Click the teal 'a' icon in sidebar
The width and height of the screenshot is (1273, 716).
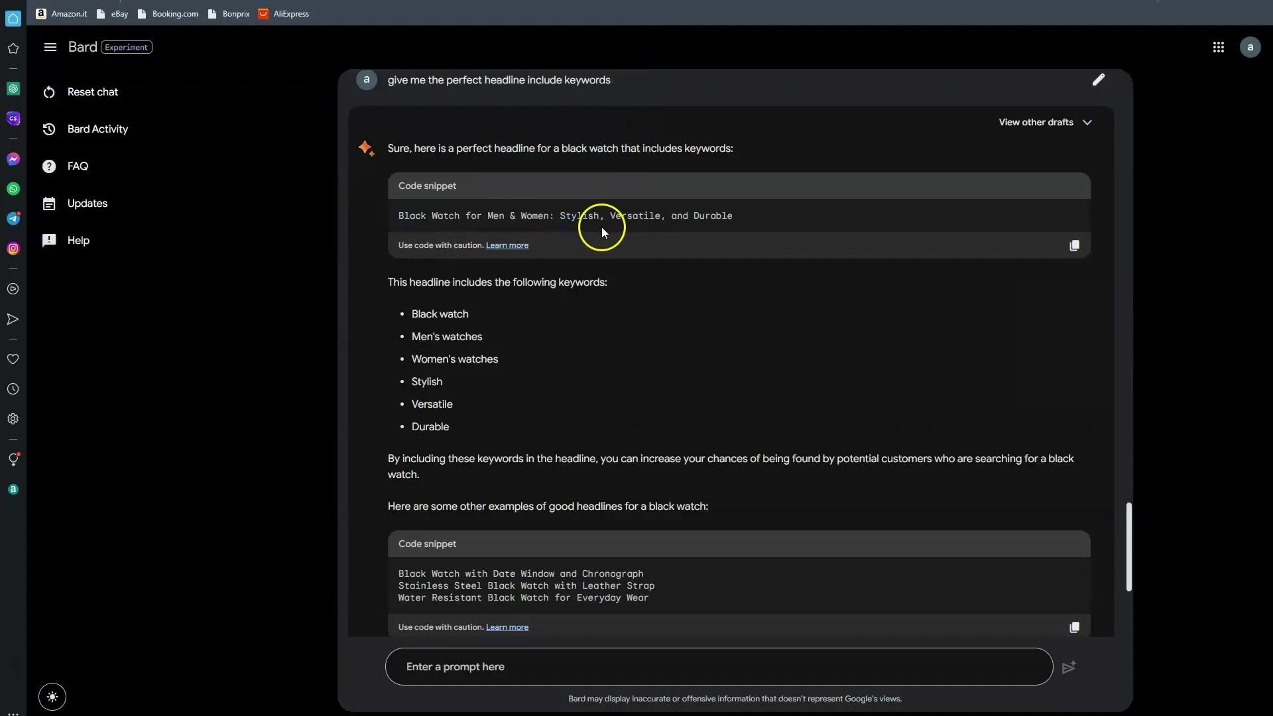point(13,489)
